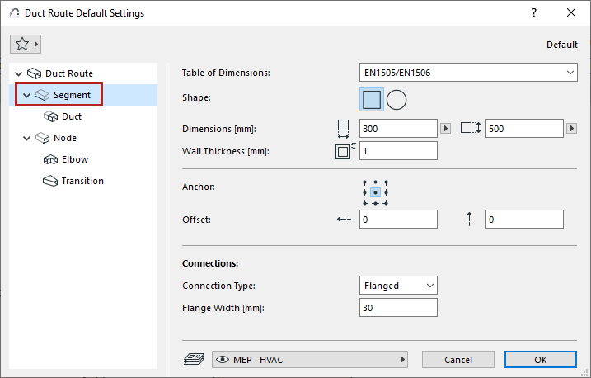Open the Connection Type dropdown
591x378 pixels.
(398, 286)
